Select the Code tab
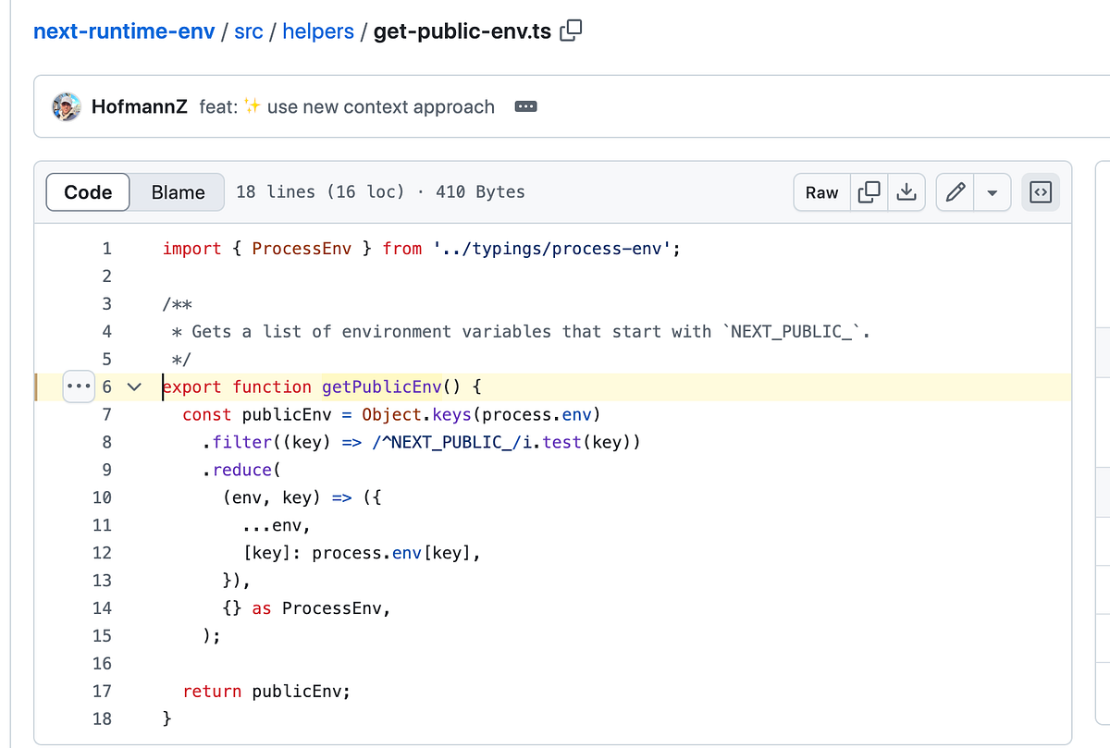 (x=87, y=192)
